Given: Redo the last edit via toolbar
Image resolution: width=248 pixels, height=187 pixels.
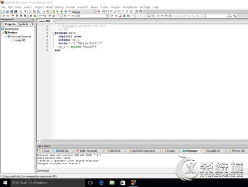Looking at the screenshot, I should click(x=25, y=11).
